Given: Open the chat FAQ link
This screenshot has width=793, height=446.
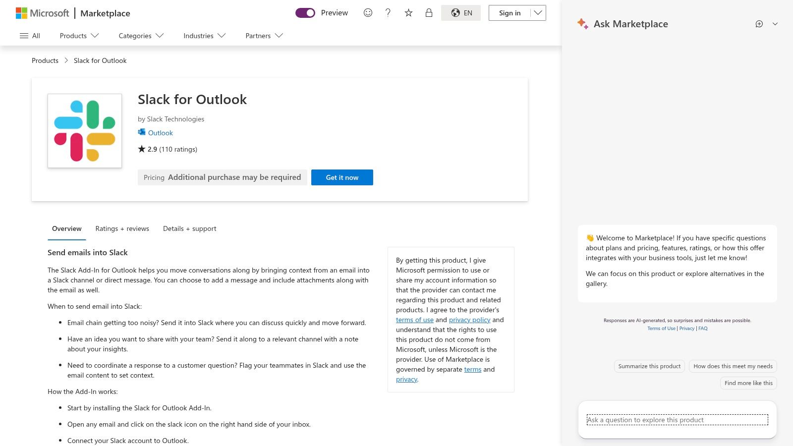Looking at the screenshot, I should (x=703, y=329).
